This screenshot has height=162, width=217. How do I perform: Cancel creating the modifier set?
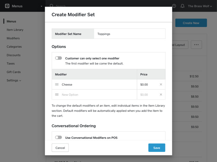pos(60,148)
